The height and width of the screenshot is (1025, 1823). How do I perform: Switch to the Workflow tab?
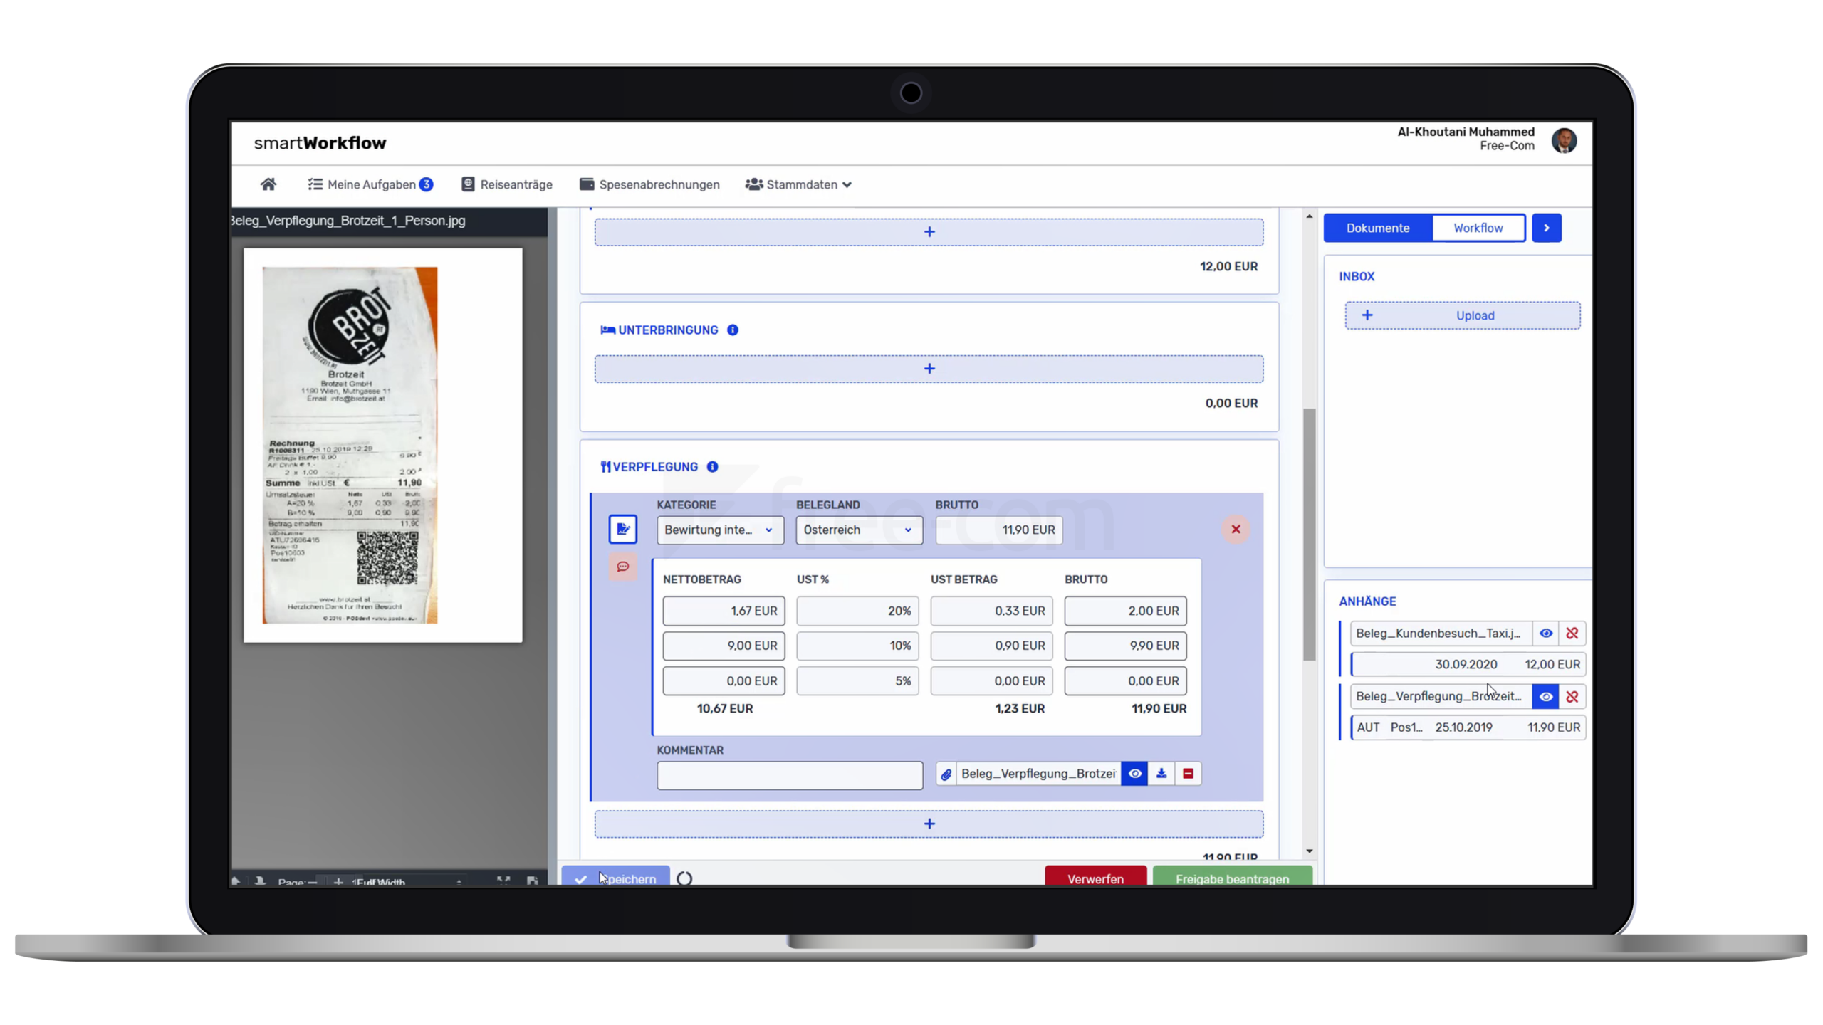tap(1478, 228)
